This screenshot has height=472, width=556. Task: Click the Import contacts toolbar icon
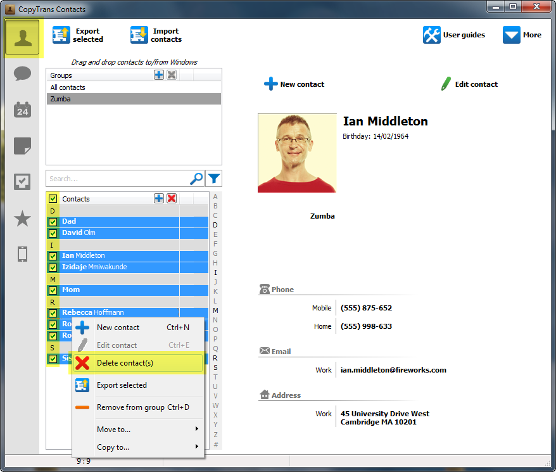click(139, 35)
